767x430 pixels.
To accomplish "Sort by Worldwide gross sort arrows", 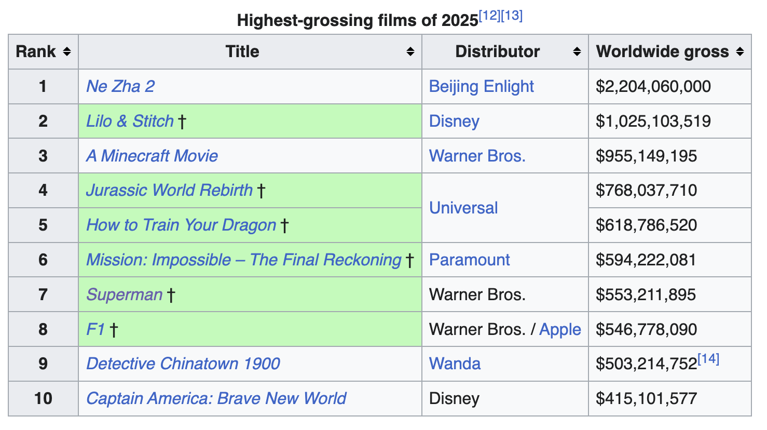I will point(739,51).
